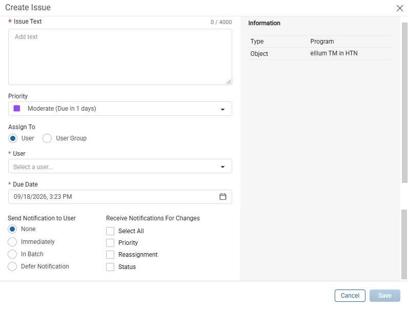The image size is (408, 309).
Task: Click the 'Information' heading
Action: [264, 23]
